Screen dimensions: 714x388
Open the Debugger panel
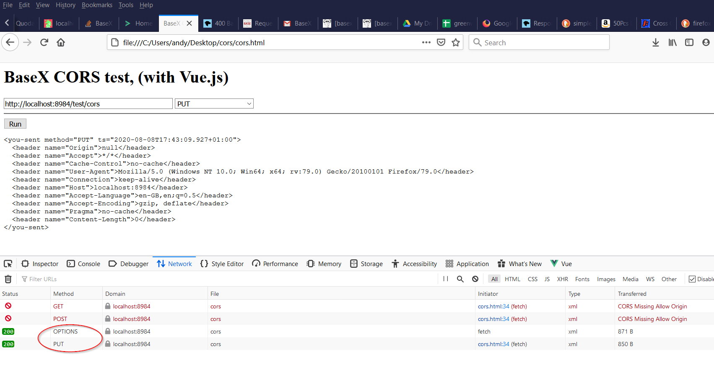128,264
